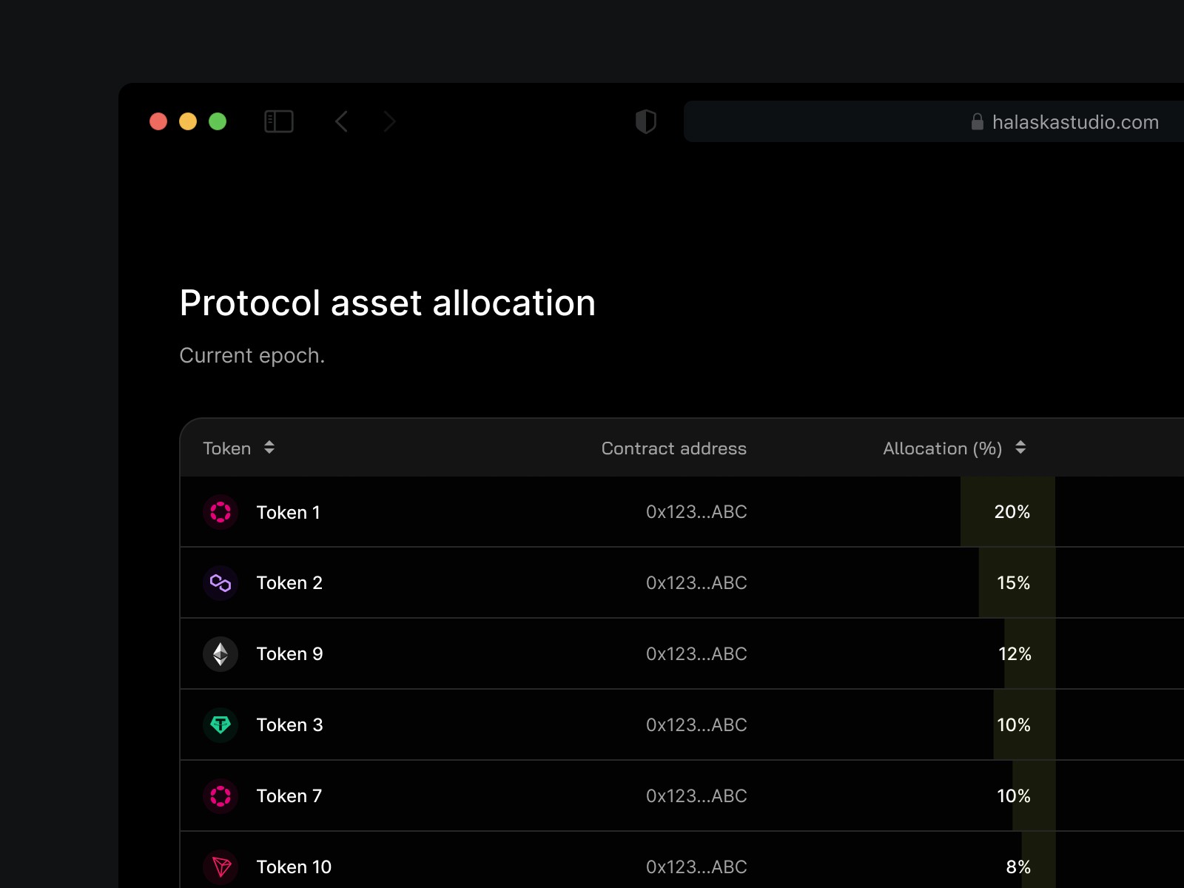1184x888 pixels.
Task: Go back with the left chevron arrow
Action: click(341, 121)
